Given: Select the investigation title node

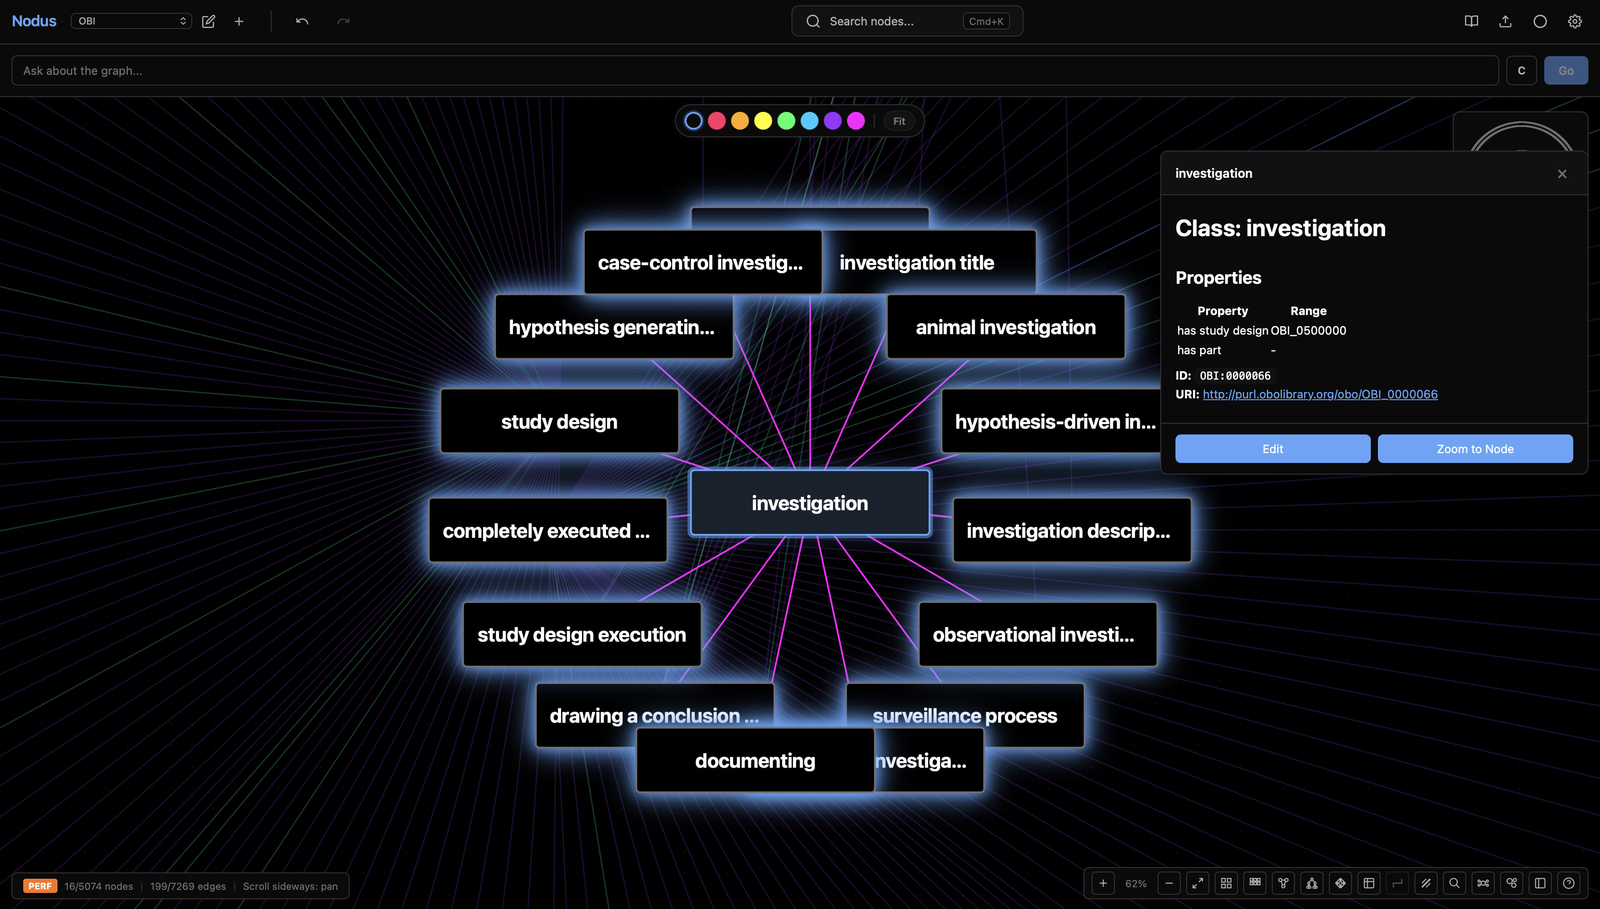Looking at the screenshot, I should pos(929,262).
